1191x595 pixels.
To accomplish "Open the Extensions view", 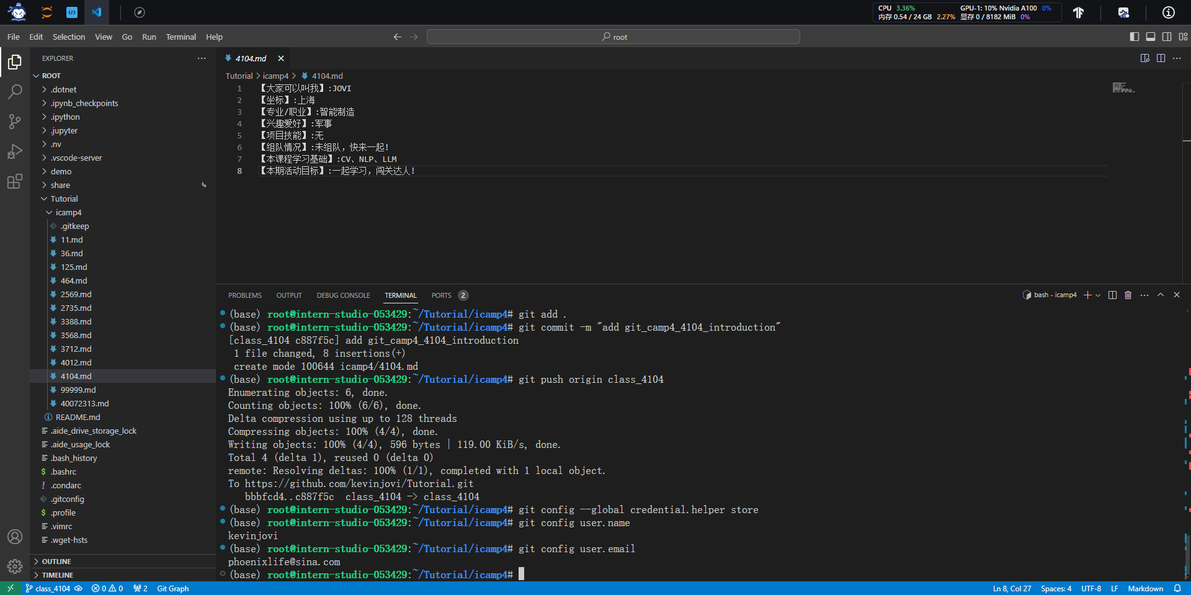I will click(15, 181).
